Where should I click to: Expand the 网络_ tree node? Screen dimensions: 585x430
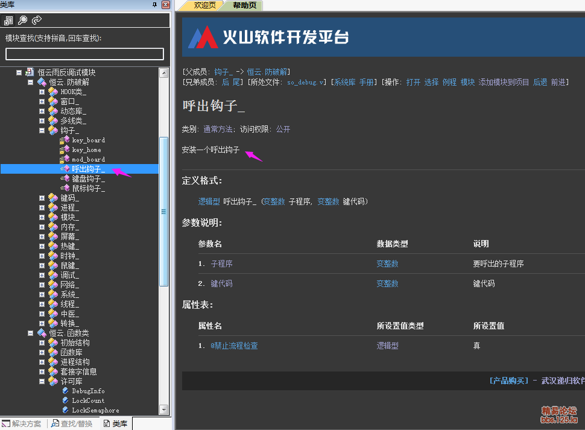(42, 285)
